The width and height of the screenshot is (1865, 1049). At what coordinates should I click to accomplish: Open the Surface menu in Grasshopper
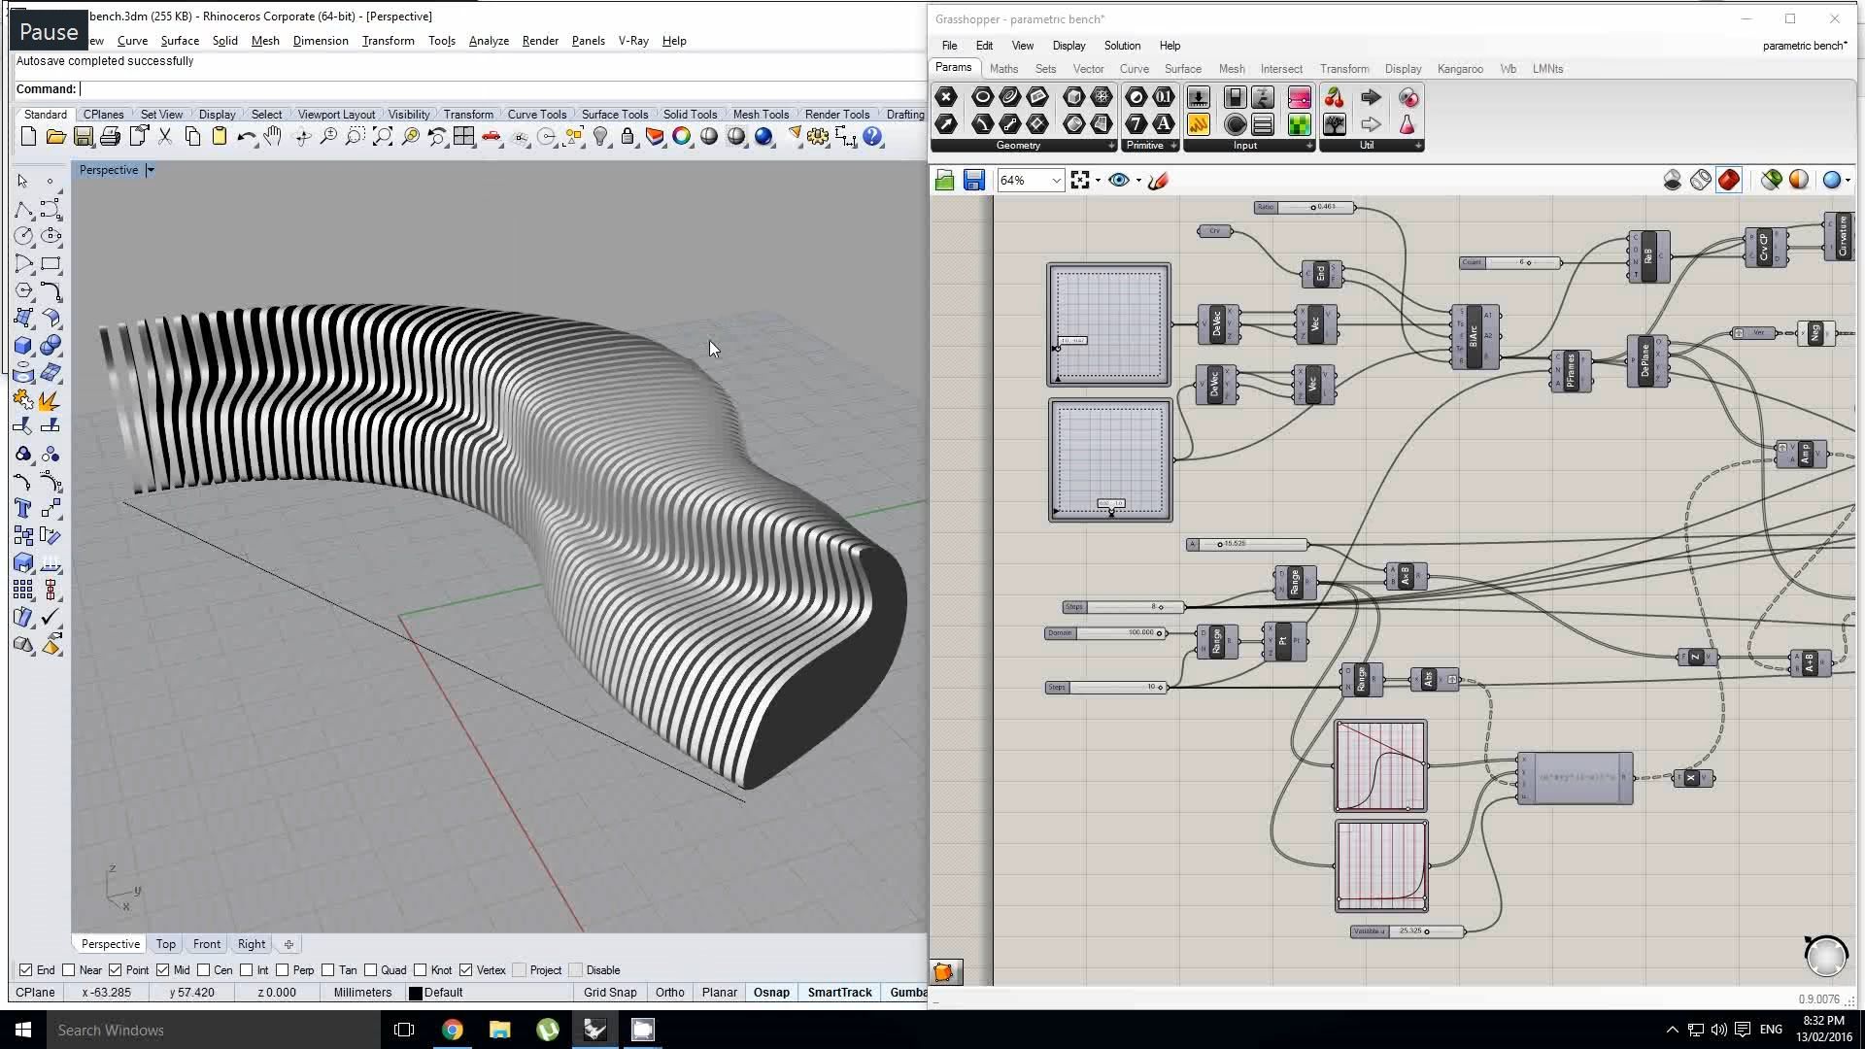1181,68
